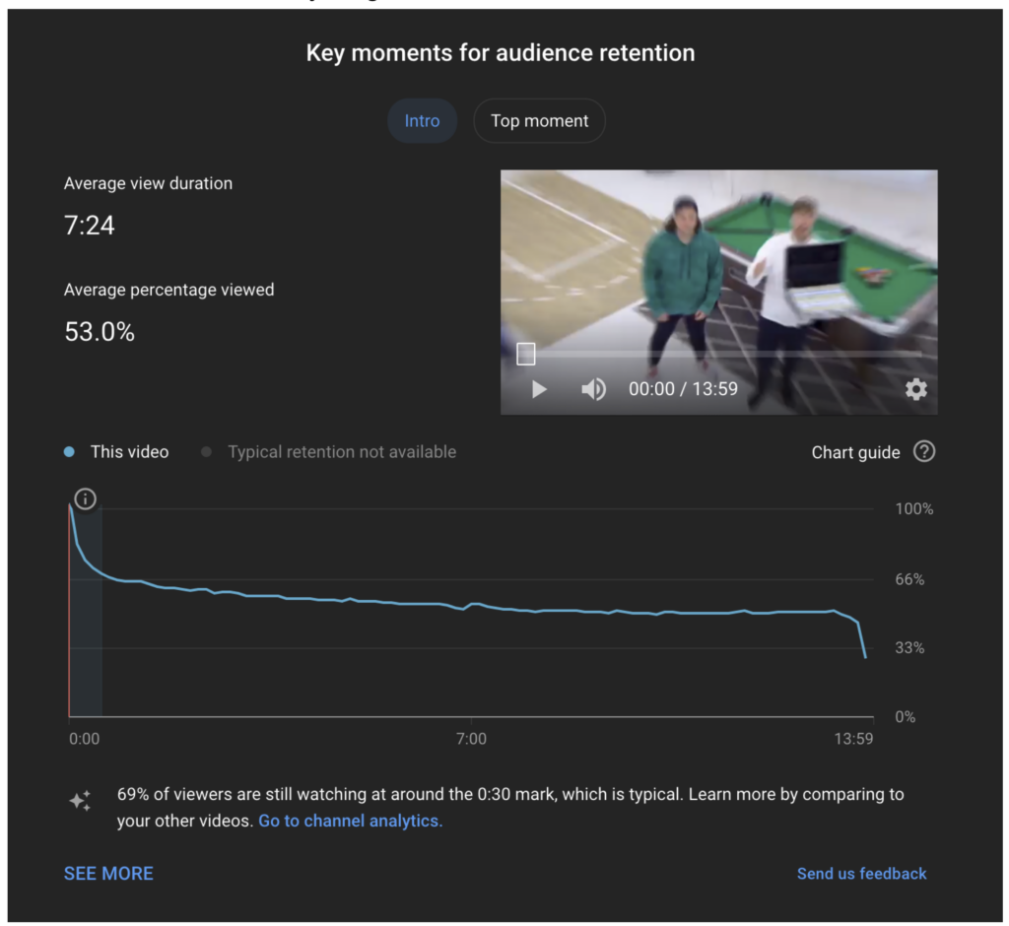Click the video preview seek bar handle
This screenshot has width=1009, height=926.
tap(526, 354)
